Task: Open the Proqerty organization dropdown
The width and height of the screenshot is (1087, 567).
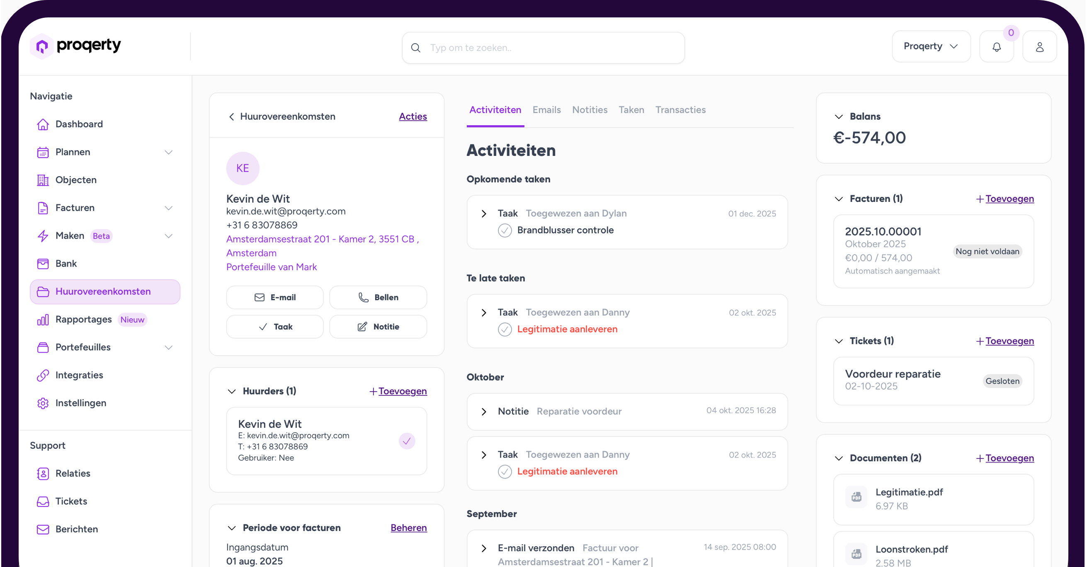Action: tap(931, 46)
